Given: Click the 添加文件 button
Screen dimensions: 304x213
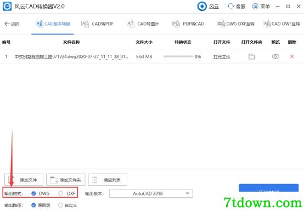Looking at the screenshot, I should click(24, 180).
